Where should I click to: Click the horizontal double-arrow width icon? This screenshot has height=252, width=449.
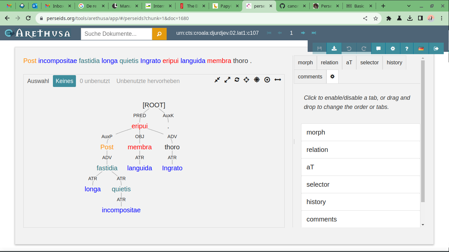(278, 80)
